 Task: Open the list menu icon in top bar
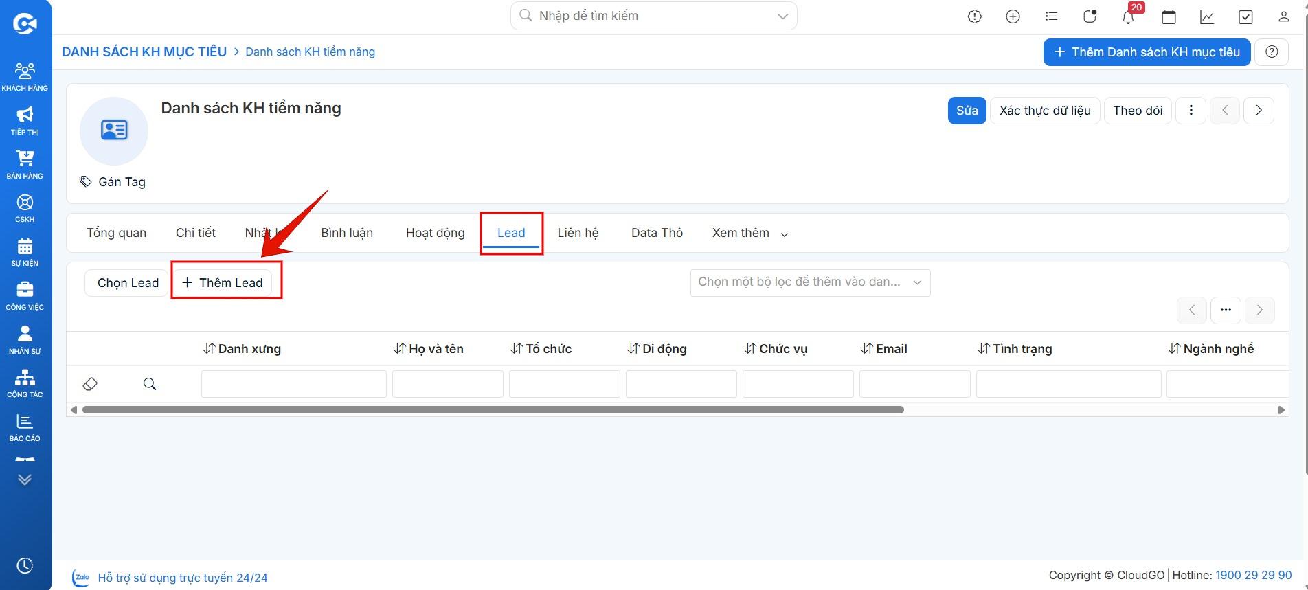pyautogui.click(x=1050, y=16)
